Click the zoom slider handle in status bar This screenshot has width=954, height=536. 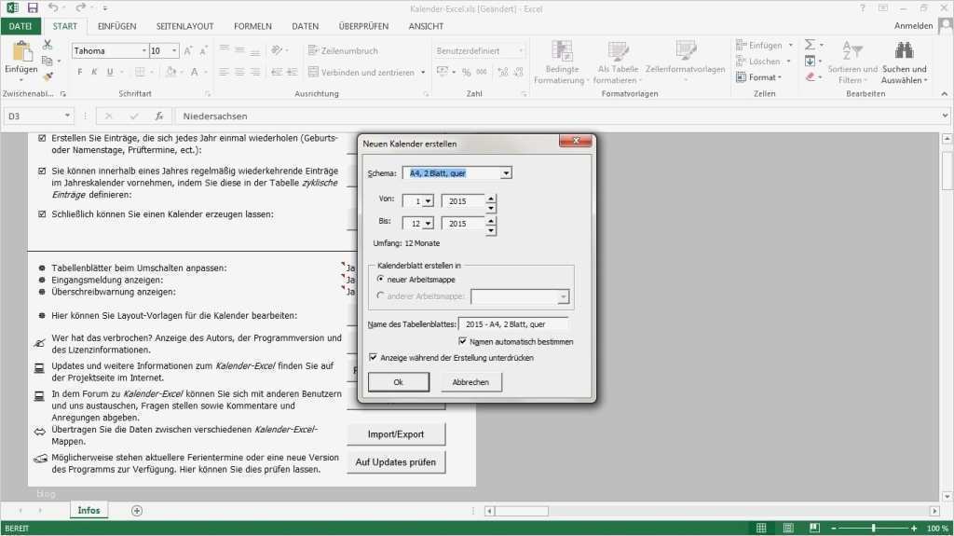[873, 529]
